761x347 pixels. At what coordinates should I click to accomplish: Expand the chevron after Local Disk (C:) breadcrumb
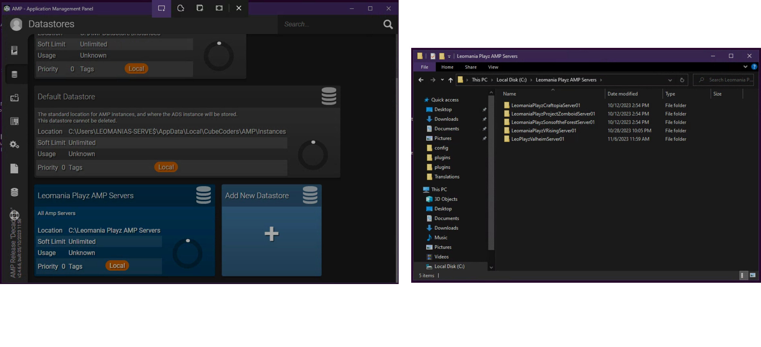(531, 80)
